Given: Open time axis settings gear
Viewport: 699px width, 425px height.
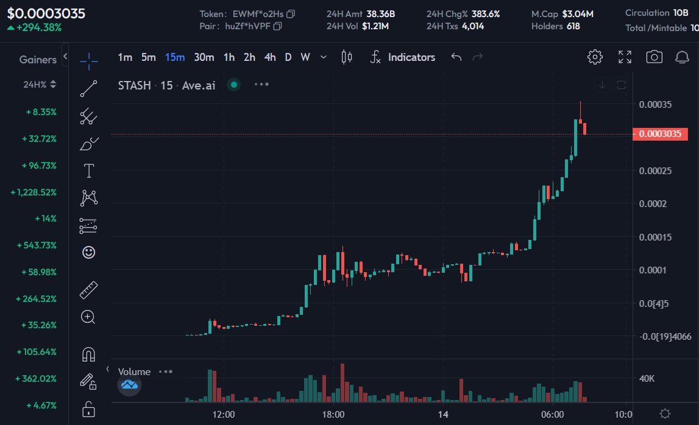Looking at the screenshot, I should (x=665, y=414).
